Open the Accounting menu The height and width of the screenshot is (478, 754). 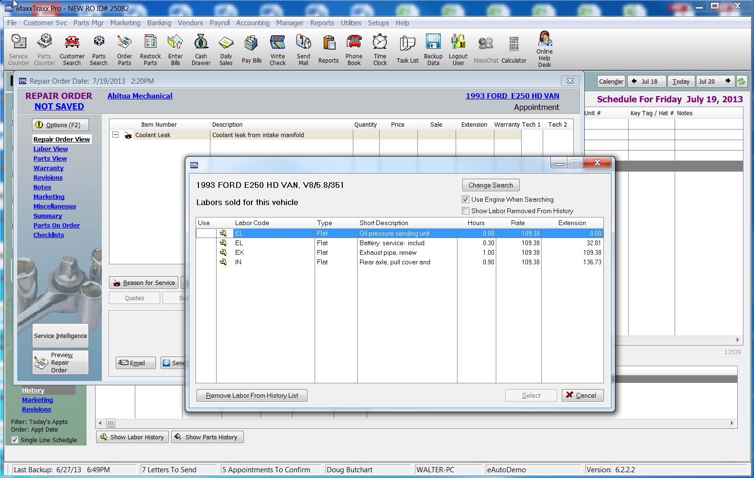click(253, 23)
